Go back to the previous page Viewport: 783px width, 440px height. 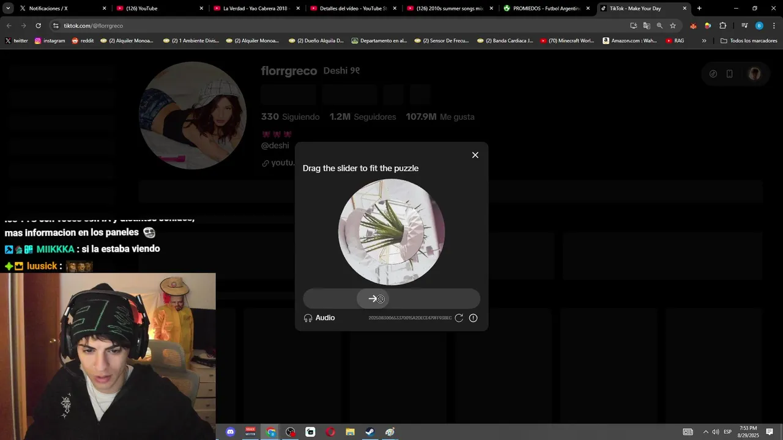[9, 26]
